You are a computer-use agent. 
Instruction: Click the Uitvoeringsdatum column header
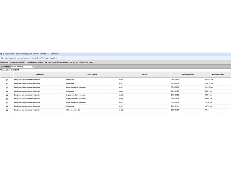tap(187, 74)
